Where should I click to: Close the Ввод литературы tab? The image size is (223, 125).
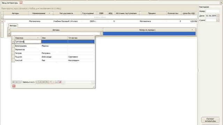tap(21, 3)
